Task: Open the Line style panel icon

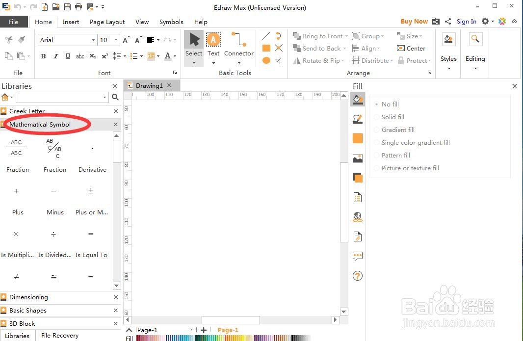Action: pos(358,119)
